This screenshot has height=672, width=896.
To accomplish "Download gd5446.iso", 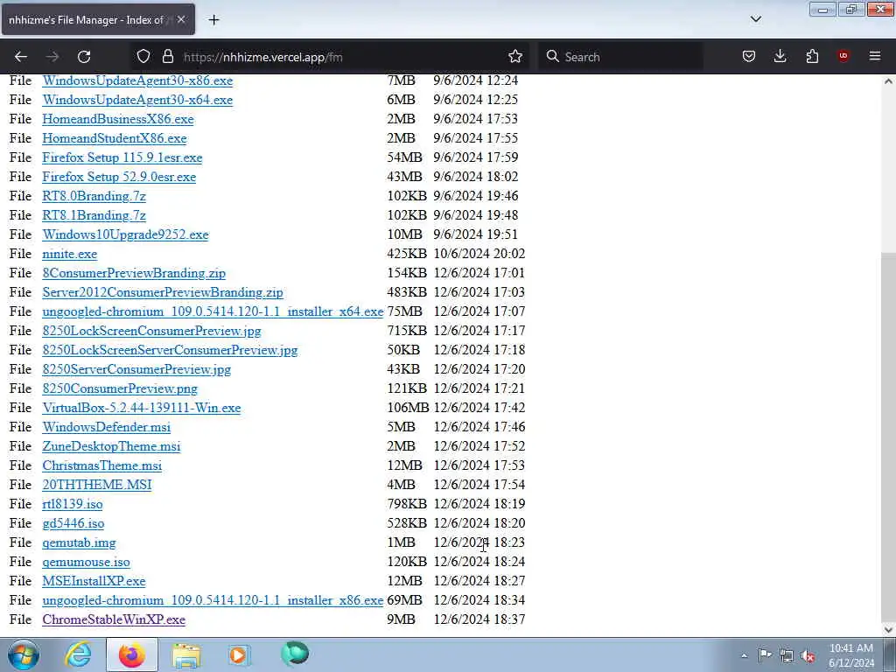I will (x=73, y=523).
